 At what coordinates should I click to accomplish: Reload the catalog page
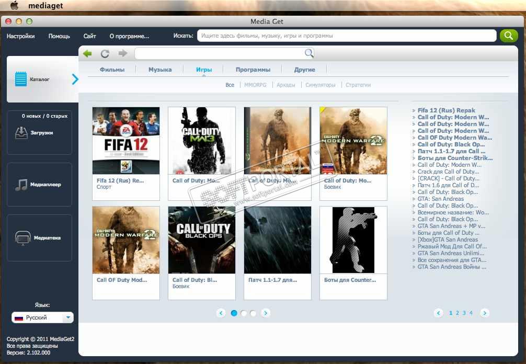coord(105,53)
